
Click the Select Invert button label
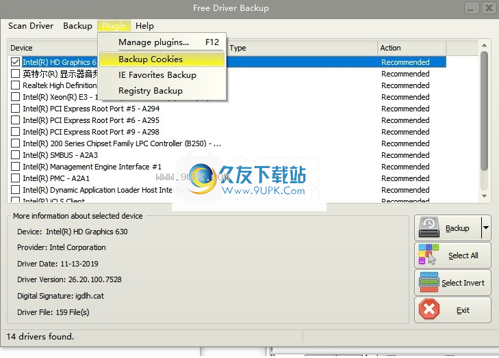coord(463,283)
